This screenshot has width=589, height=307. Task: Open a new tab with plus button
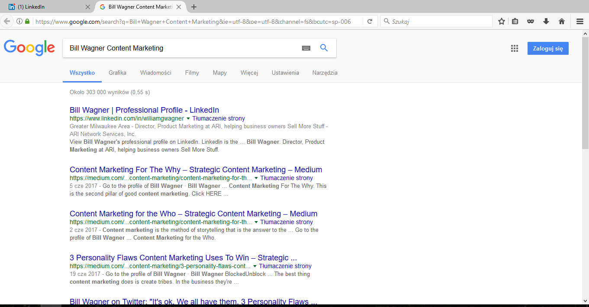click(194, 7)
